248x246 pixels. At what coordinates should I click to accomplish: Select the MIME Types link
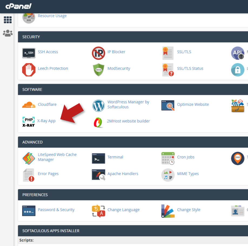click(188, 174)
